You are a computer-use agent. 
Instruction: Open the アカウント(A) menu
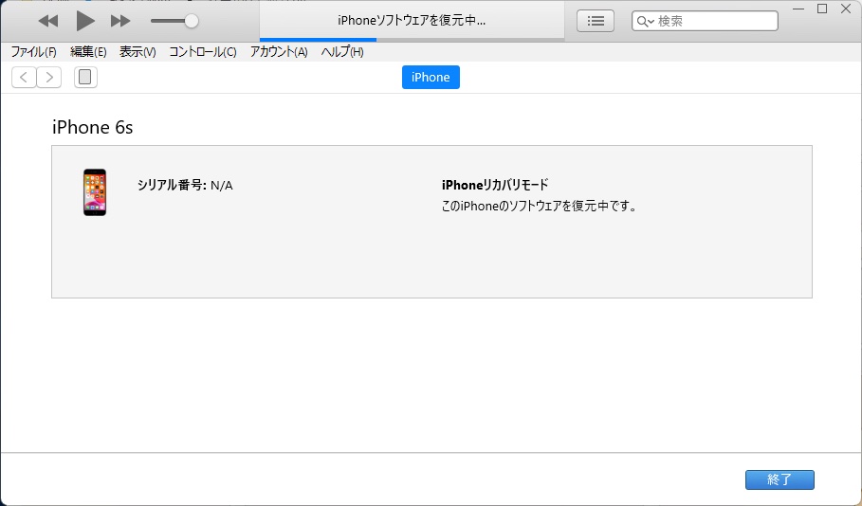coord(279,52)
